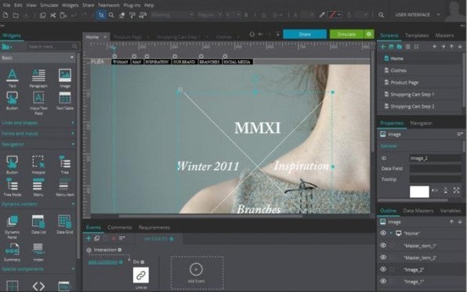Click the blue Share button
This screenshot has width=467, height=292.
(x=305, y=34)
